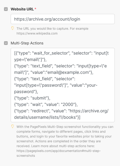Click the Website URL input field
Viewport: 120px width, 166px height.
(62, 19)
